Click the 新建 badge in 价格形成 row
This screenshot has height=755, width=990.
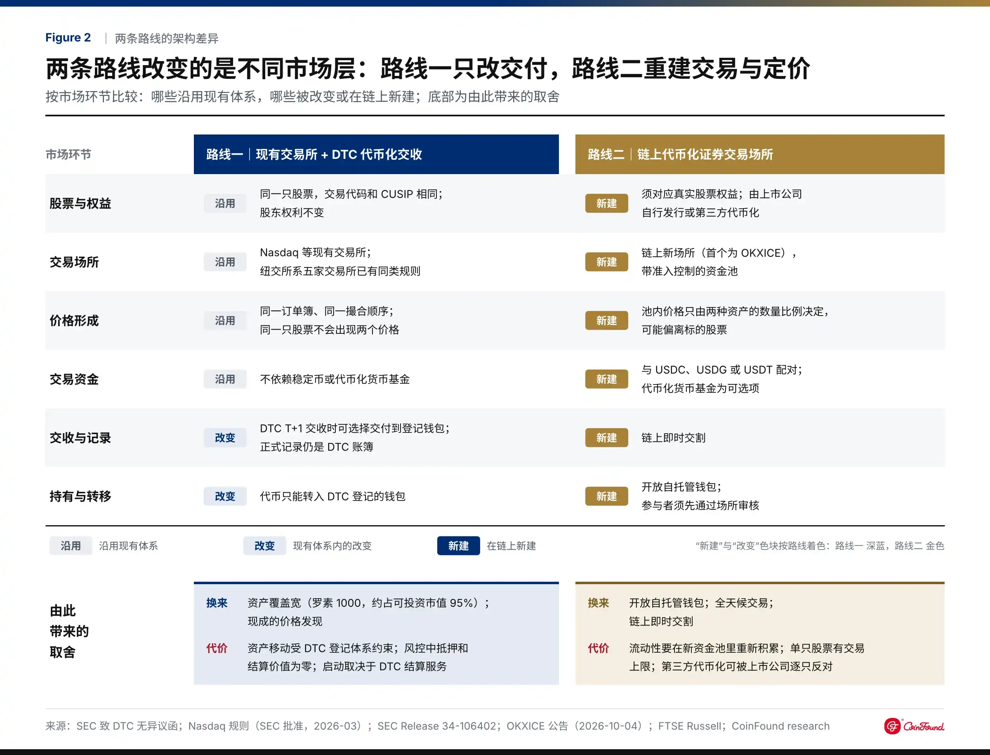coord(606,321)
